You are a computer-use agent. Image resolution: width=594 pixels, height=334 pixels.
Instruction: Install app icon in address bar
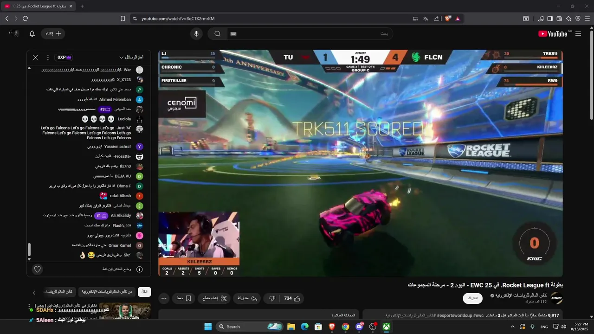click(x=415, y=19)
